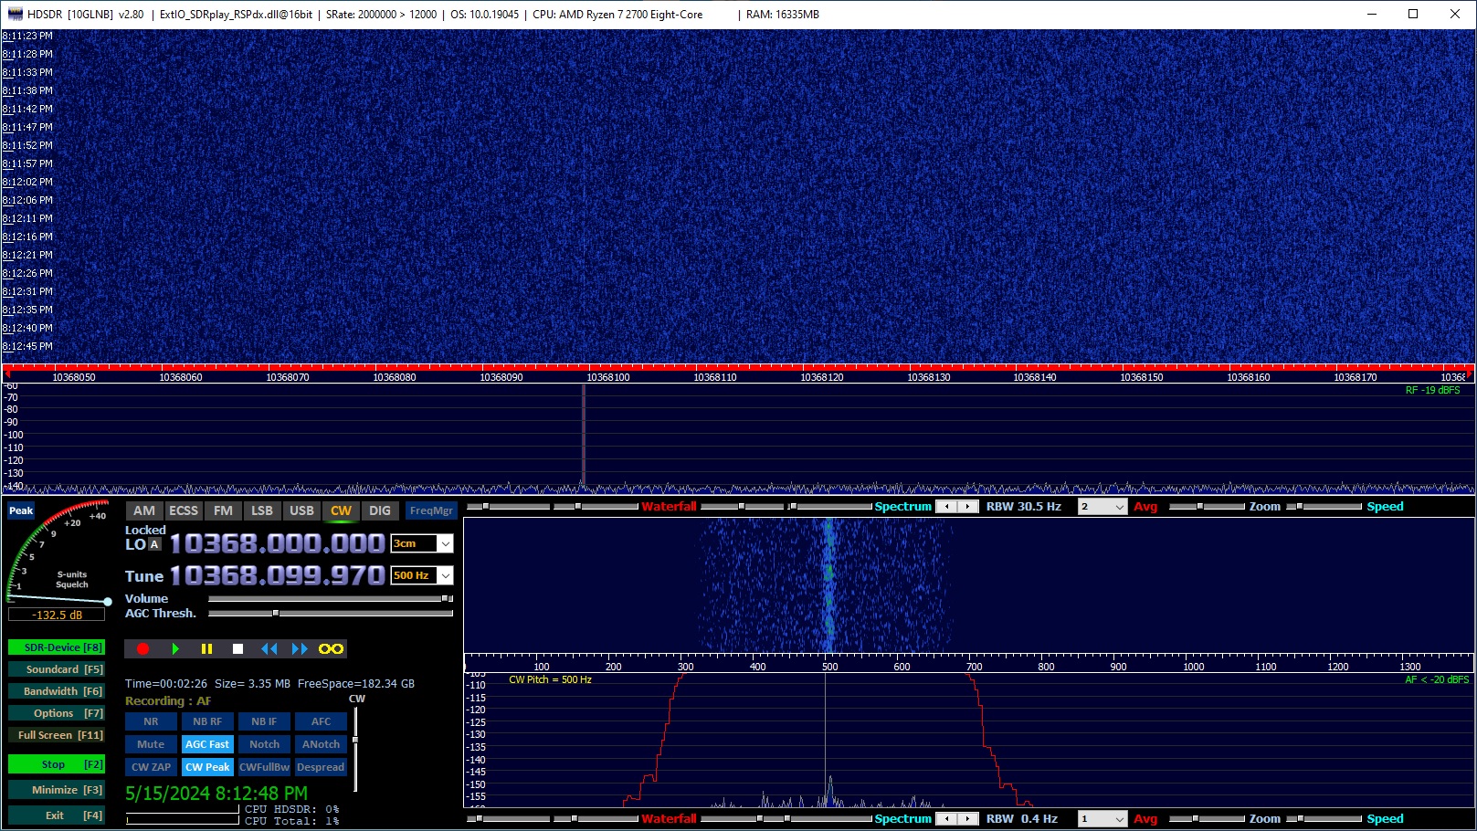Click the Volume slider track
1477x831 pixels.
[x=329, y=599]
